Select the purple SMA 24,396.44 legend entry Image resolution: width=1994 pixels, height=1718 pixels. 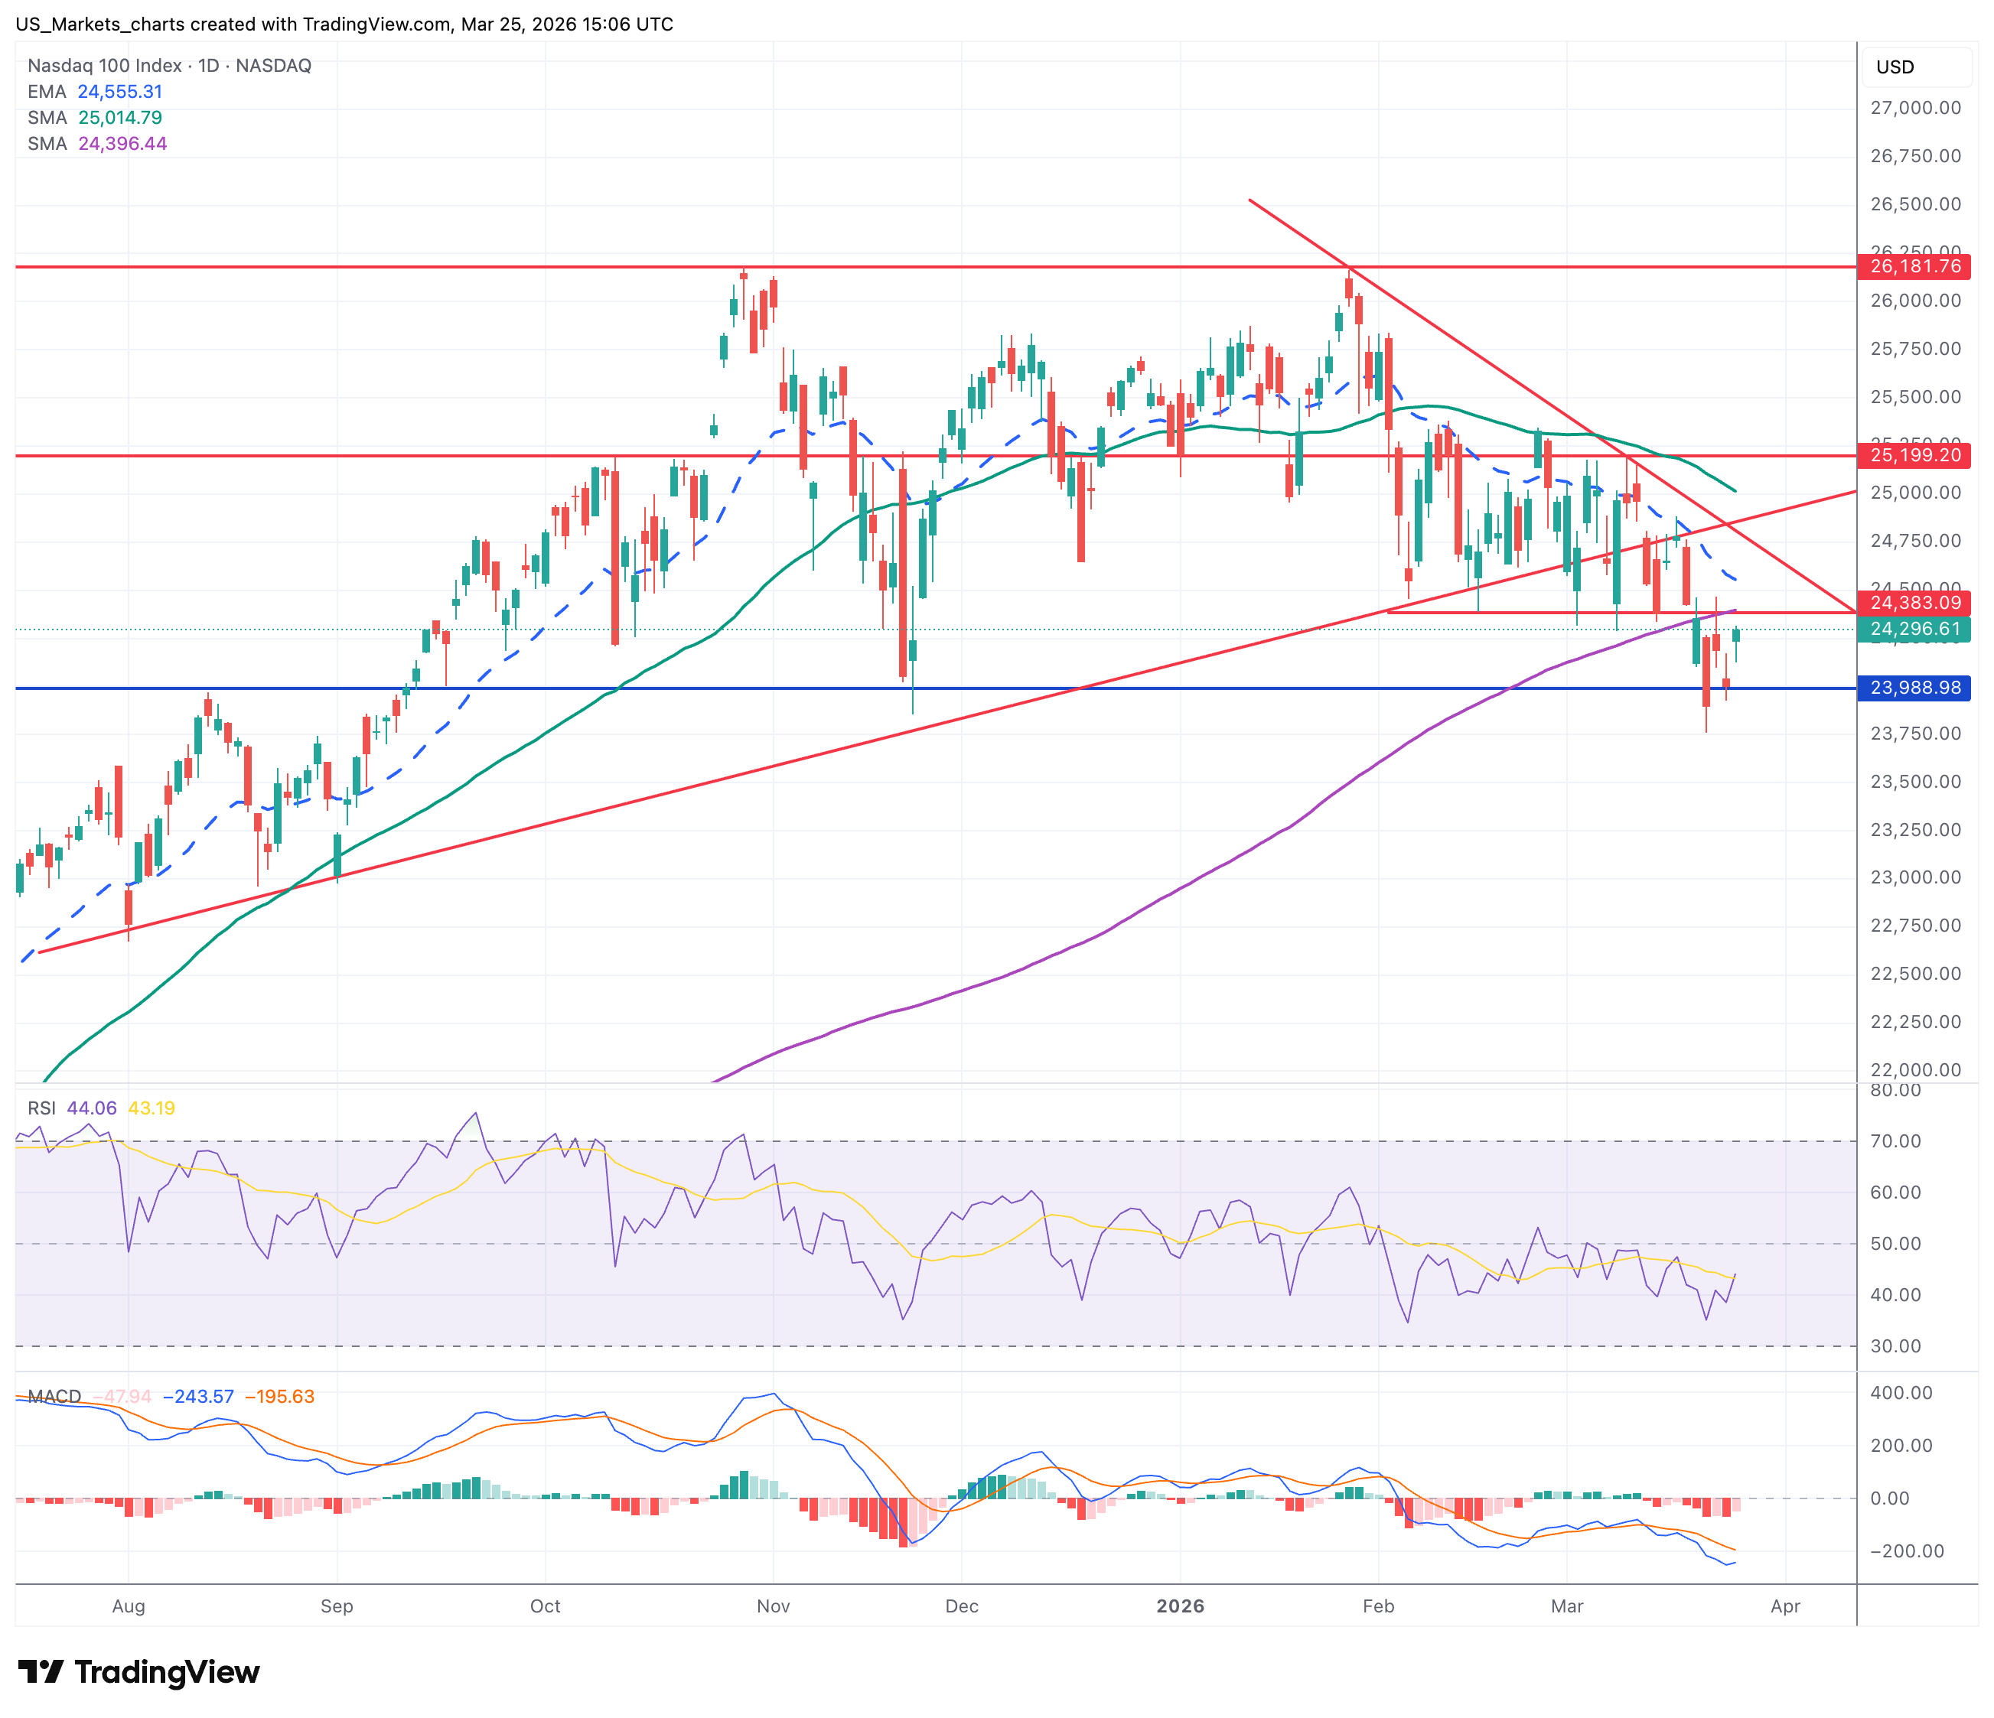(96, 143)
